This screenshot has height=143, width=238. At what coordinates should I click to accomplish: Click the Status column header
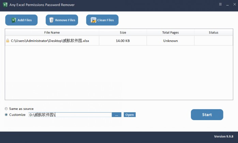(x=213, y=32)
